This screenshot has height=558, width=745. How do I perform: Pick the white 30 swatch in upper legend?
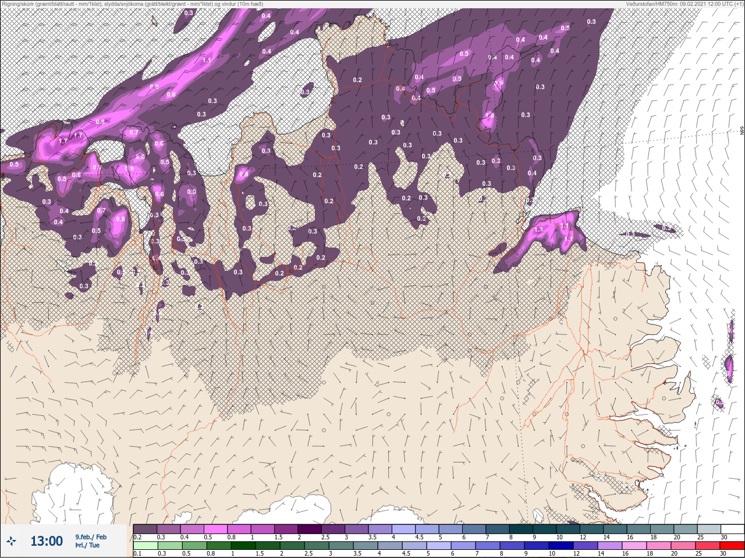[732, 529]
